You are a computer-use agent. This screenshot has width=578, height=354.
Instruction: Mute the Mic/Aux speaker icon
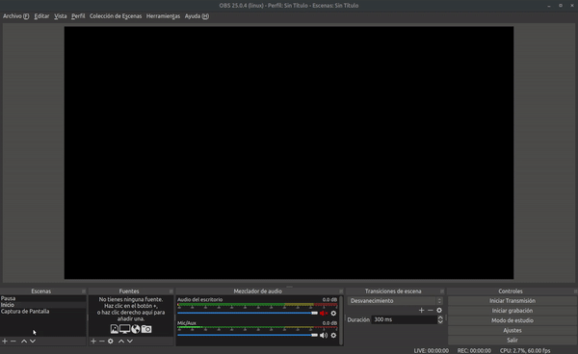[324, 335]
